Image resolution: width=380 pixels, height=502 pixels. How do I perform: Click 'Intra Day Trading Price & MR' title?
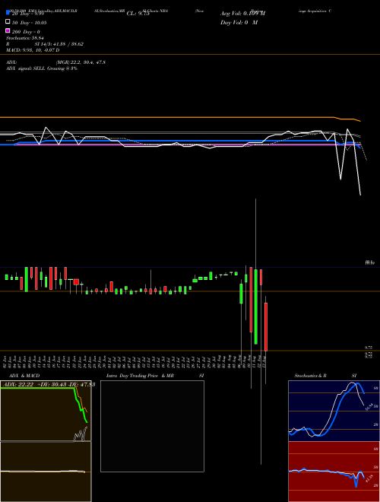[140, 376]
